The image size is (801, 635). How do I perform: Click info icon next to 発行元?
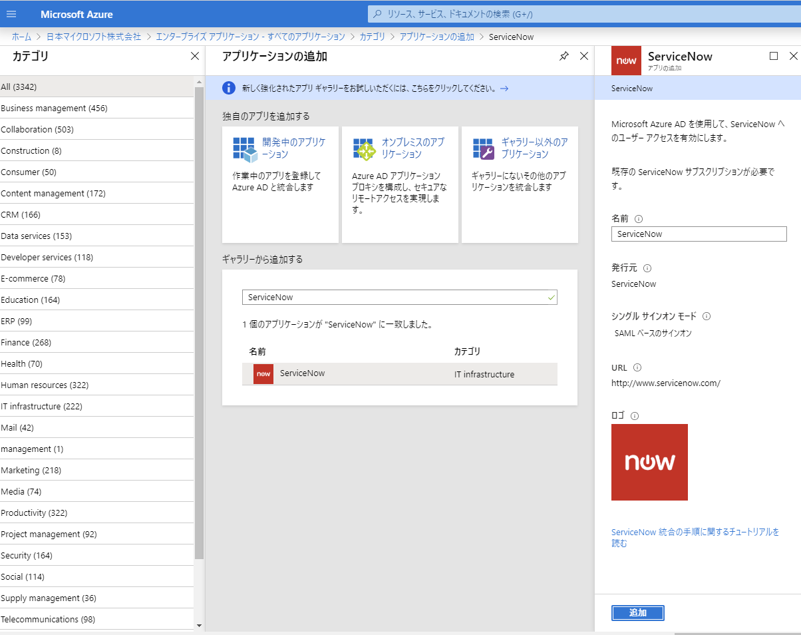[647, 268]
